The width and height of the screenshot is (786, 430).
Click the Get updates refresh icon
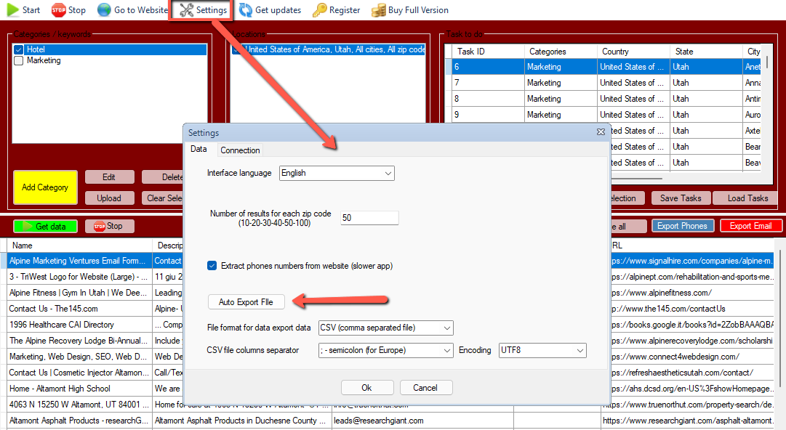coord(246,10)
